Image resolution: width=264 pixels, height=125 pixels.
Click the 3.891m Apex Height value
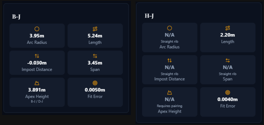[37, 90]
